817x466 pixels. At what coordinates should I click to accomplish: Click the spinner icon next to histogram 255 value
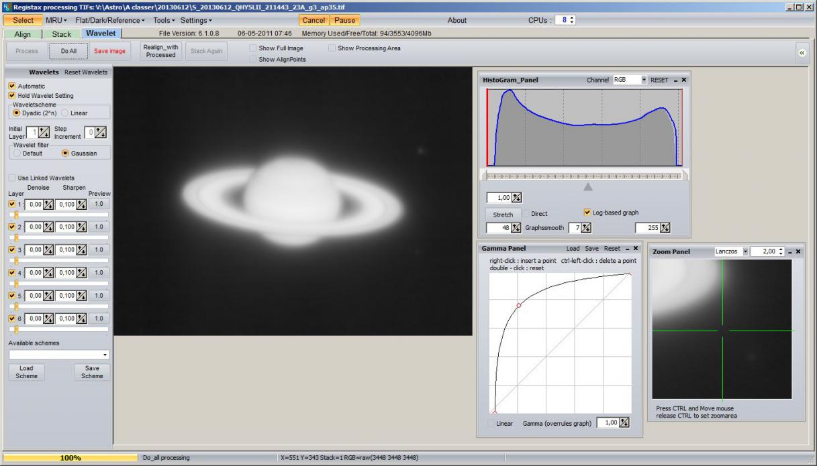tap(667, 228)
